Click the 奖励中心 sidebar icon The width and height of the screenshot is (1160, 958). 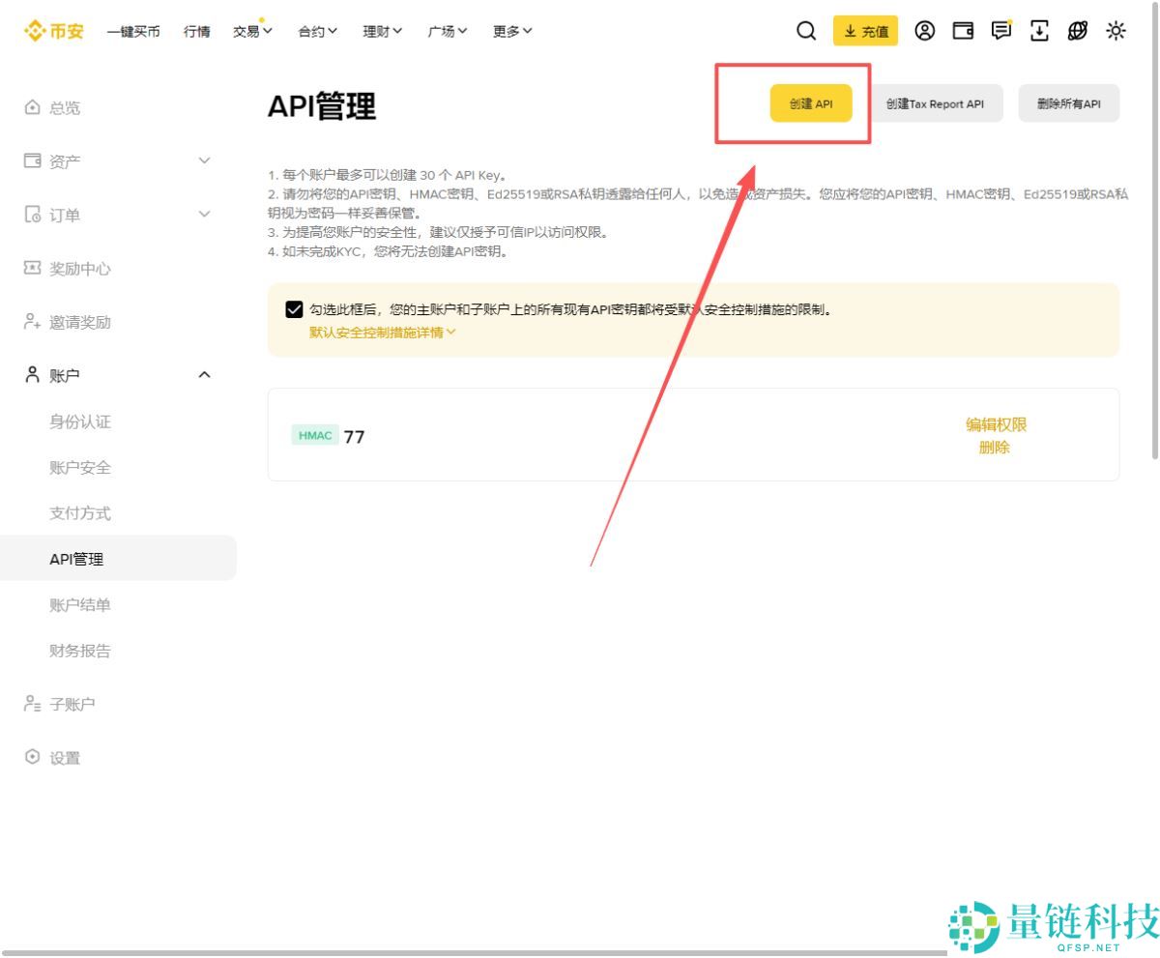pyautogui.click(x=33, y=269)
